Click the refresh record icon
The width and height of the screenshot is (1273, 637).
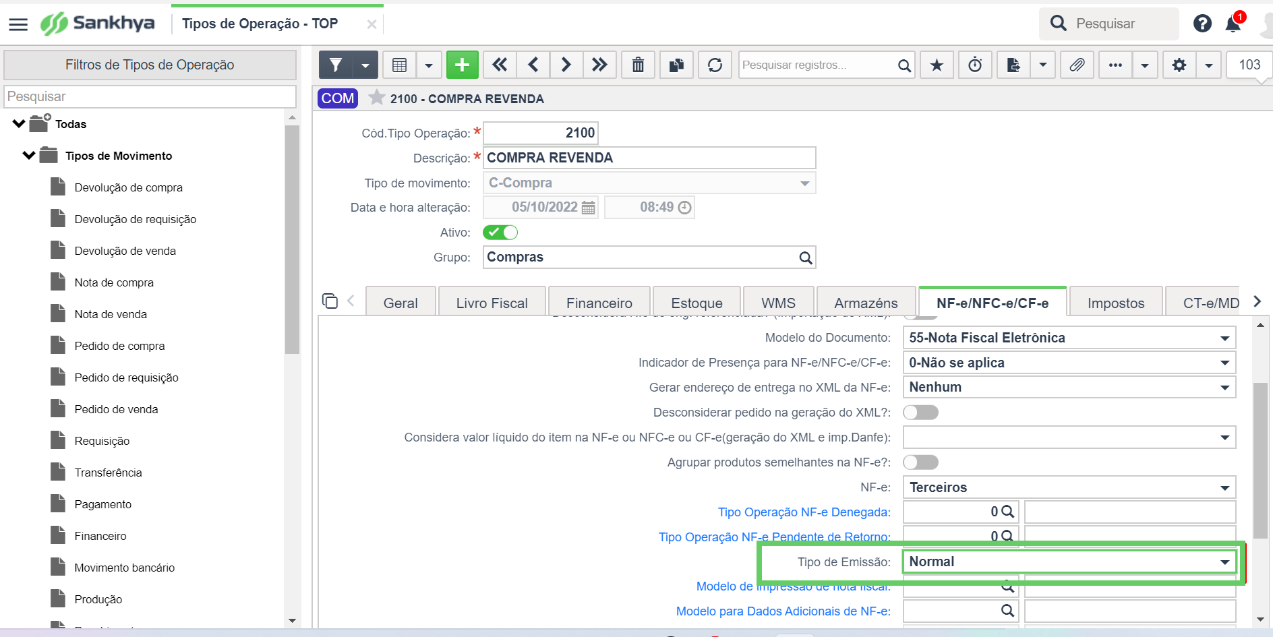715,65
